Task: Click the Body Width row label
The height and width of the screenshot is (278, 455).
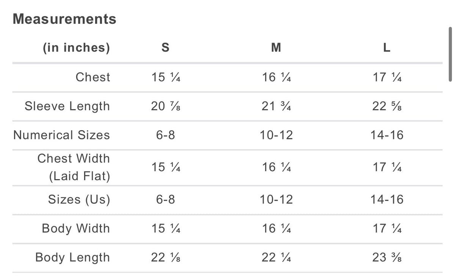Action: [76, 228]
